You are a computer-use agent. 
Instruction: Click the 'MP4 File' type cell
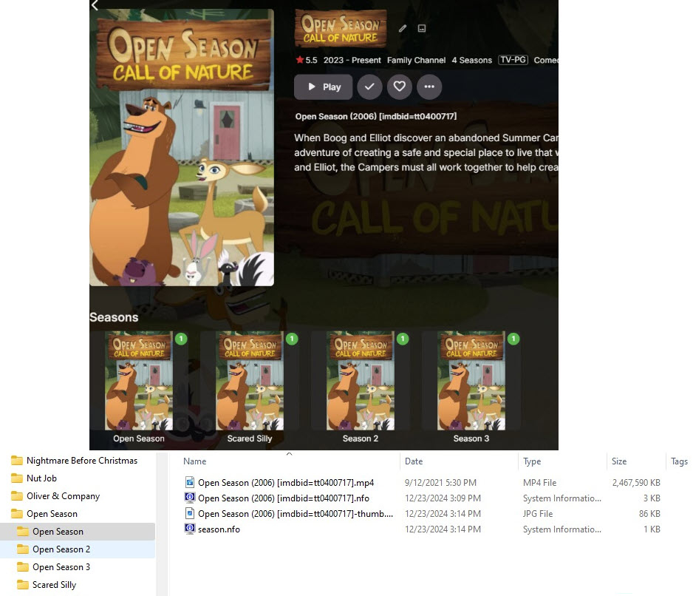coord(539,483)
